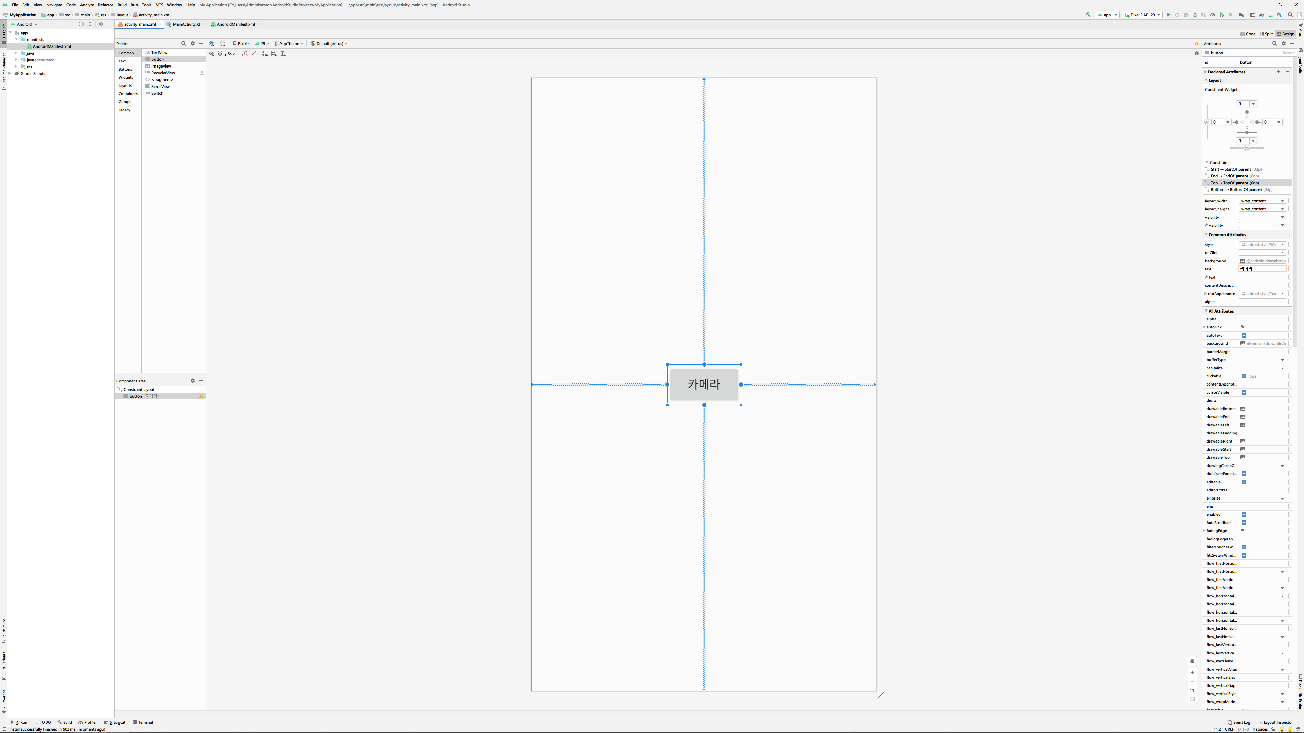1304x733 pixels.
Task: Toggle the enabled attribute checkbox
Action: [1244, 514]
